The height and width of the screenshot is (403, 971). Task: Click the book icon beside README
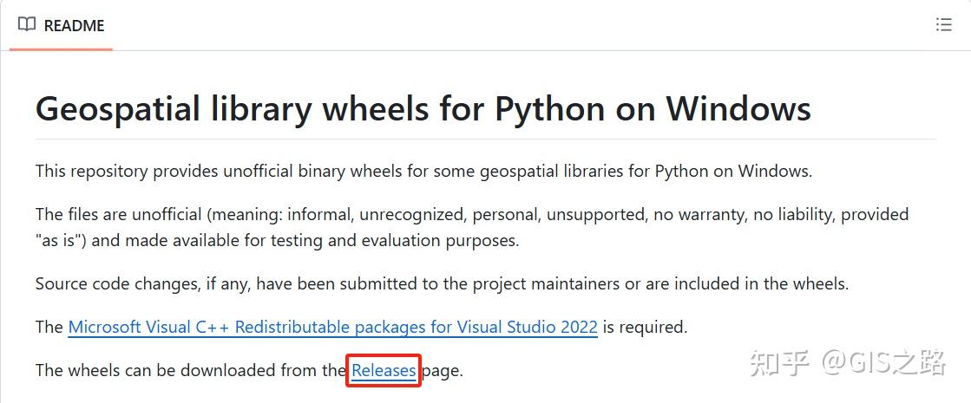point(27,25)
